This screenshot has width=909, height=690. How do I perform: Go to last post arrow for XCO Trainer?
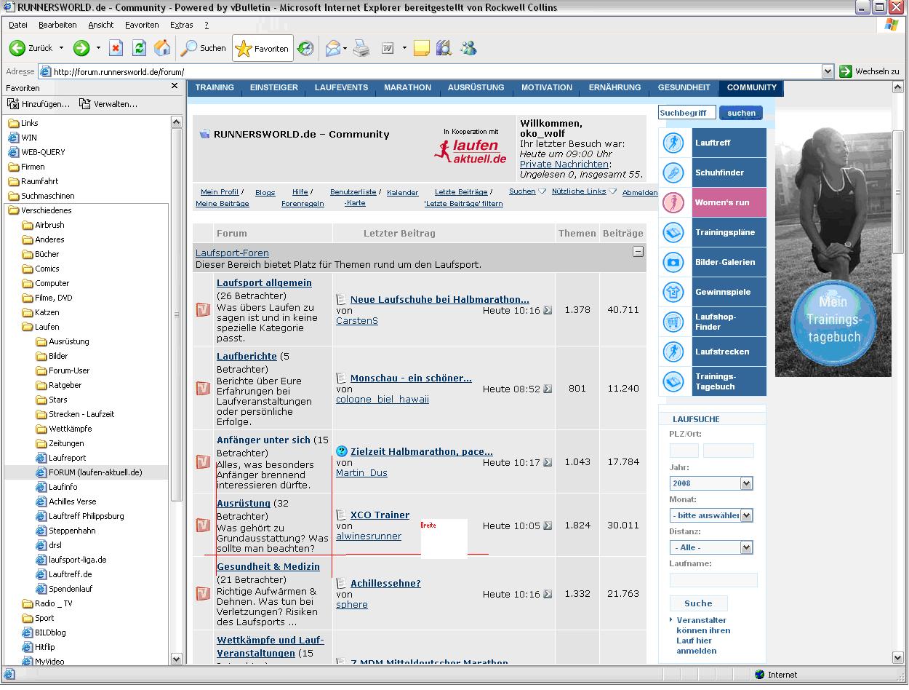pos(548,526)
